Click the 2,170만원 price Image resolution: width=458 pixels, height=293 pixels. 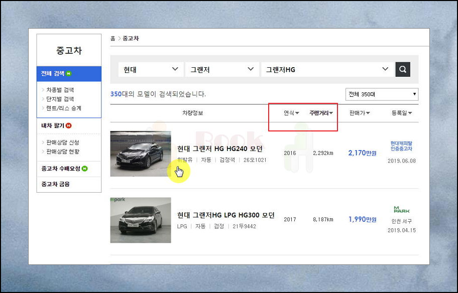tap(362, 153)
